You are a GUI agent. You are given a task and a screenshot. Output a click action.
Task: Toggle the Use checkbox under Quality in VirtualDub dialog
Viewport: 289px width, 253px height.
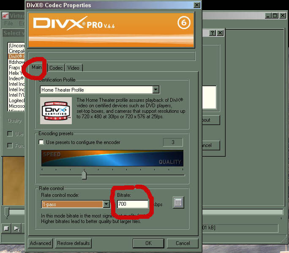tap(10, 133)
